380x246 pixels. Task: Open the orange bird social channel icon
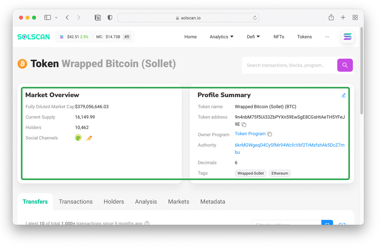click(x=89, y=138)
